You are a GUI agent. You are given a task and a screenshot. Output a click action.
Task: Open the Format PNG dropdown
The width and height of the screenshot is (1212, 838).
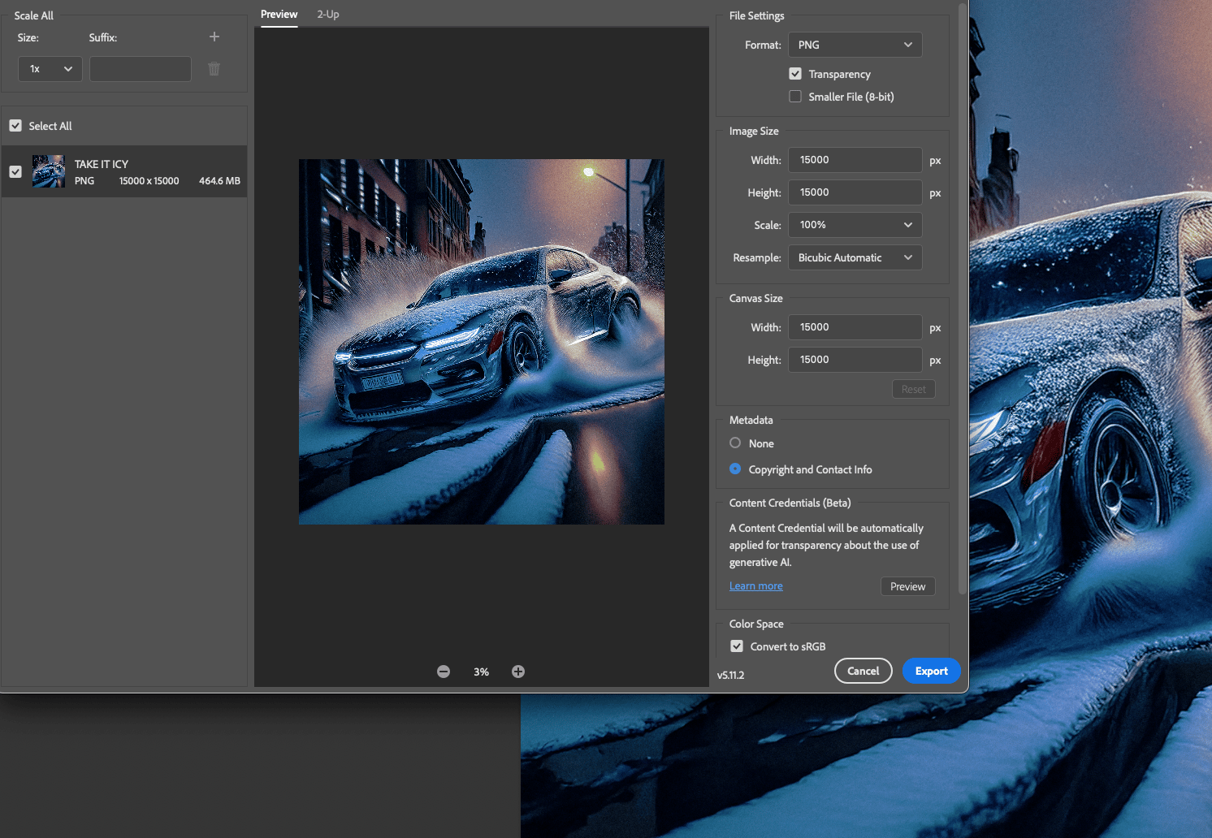(x=855, y=45)
